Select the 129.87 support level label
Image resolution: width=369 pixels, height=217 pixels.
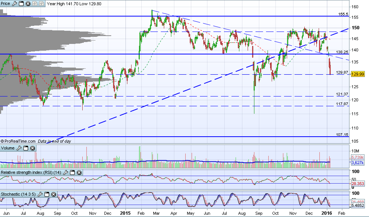coord(342,72)
